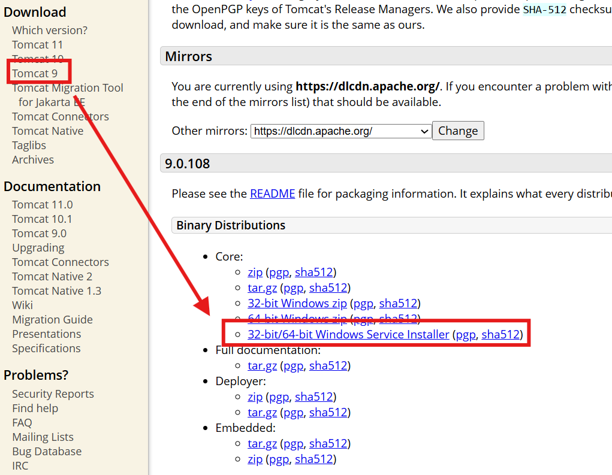Open the 'Which version?' download link
Screen dimensions: 612x475
50,31
